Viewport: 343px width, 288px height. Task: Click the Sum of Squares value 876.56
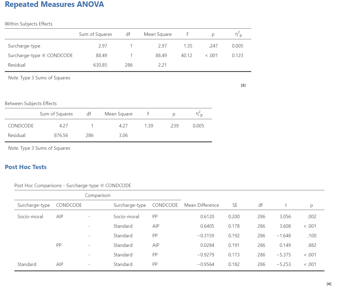tap(61, 135)
